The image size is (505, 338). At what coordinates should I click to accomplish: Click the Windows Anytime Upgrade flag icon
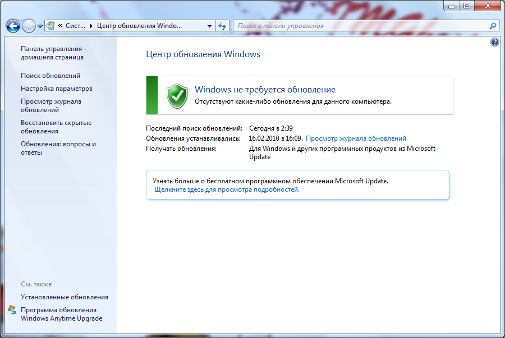coord(12,310)
